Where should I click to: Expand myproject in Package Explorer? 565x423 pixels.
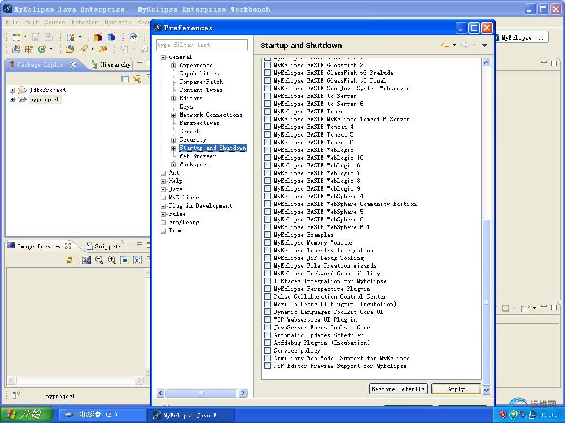click(x=13, y=99)
